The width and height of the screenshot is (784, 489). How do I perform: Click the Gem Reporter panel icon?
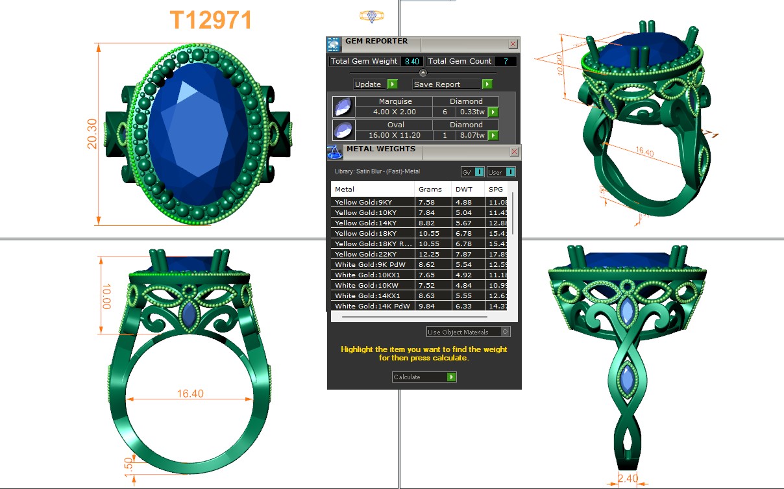click(333, 44)
